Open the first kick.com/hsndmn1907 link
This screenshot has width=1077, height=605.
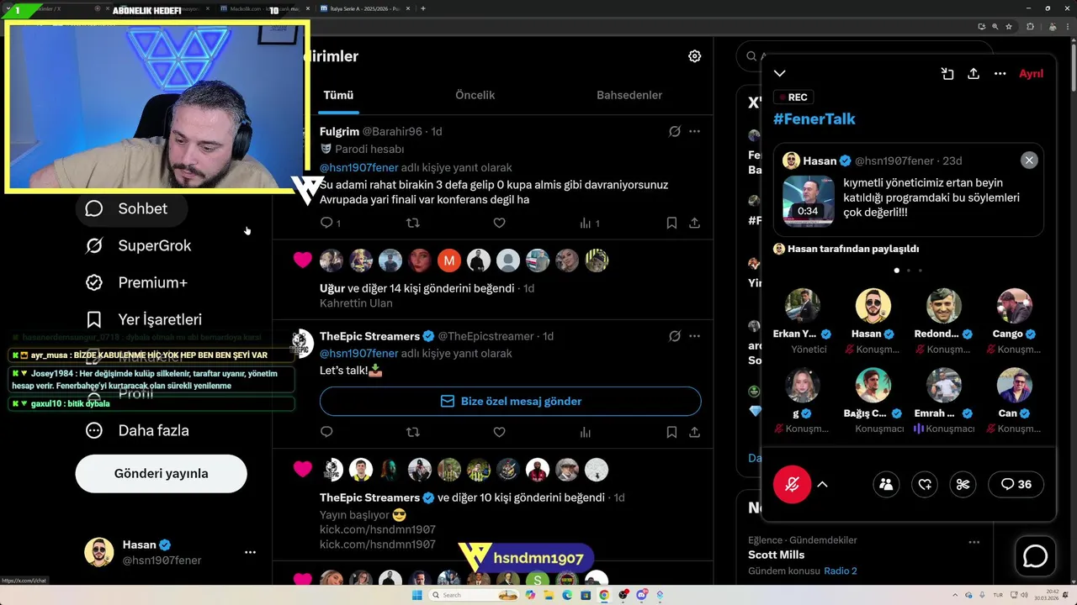coord(377,529)
